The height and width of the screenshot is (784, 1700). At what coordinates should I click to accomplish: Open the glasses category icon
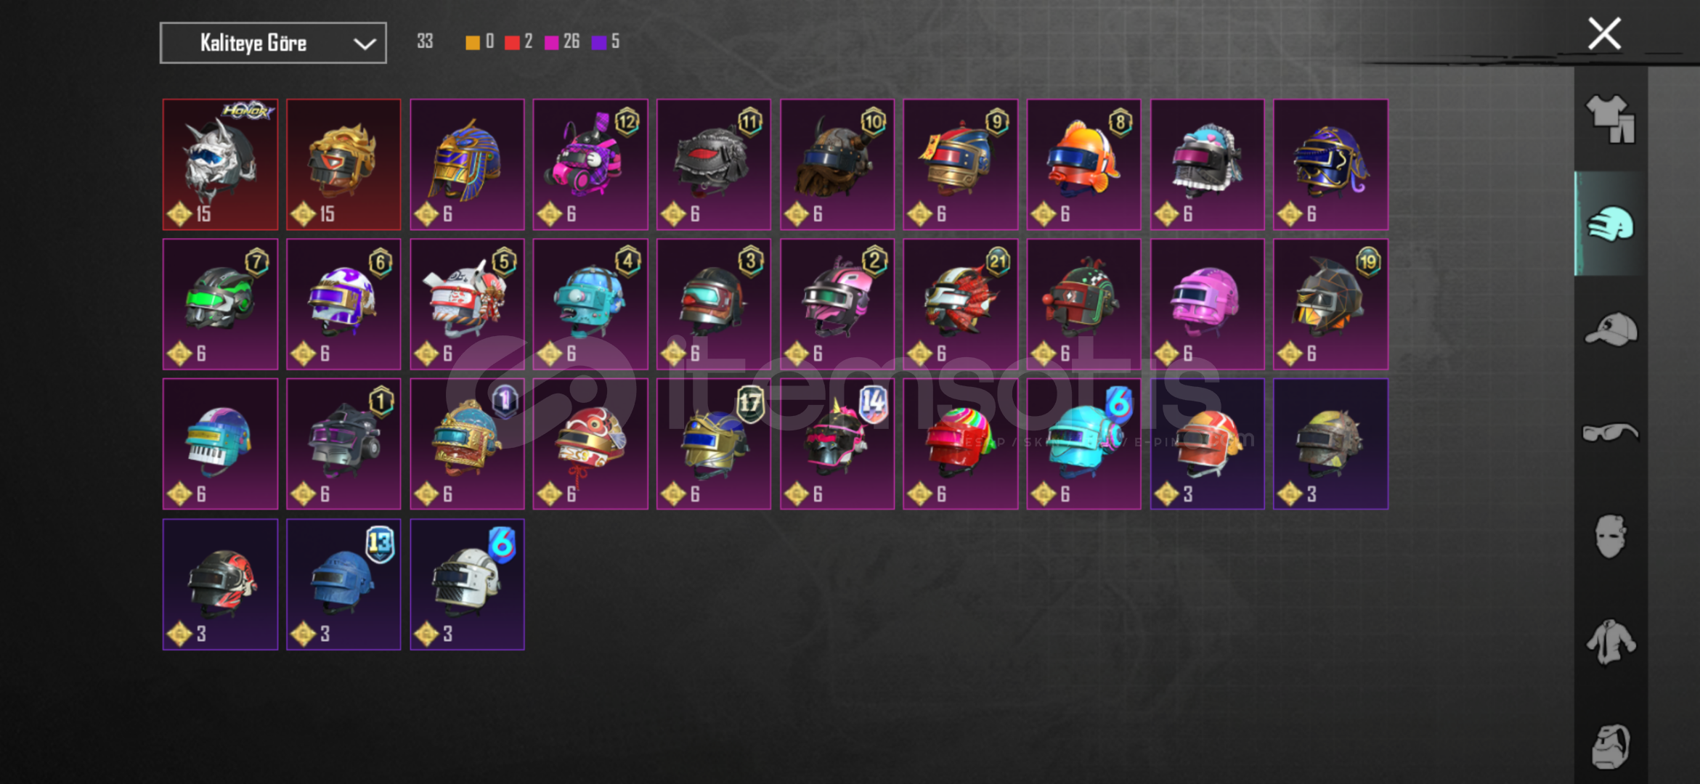coord(1610,433)
